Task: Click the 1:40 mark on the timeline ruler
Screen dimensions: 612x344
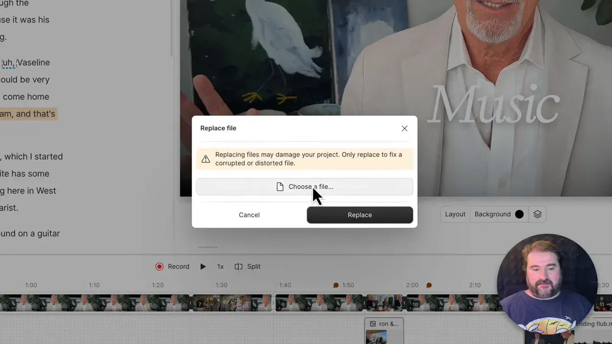Action: [285, 285]
